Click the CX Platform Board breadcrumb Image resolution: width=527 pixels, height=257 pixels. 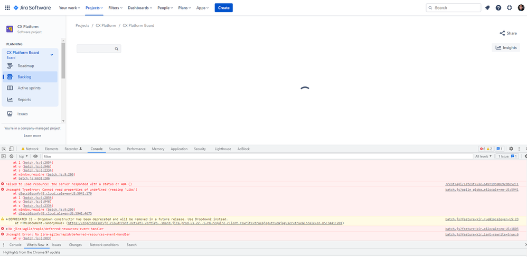point(138,25)
